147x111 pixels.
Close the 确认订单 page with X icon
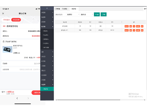(3, 14)
